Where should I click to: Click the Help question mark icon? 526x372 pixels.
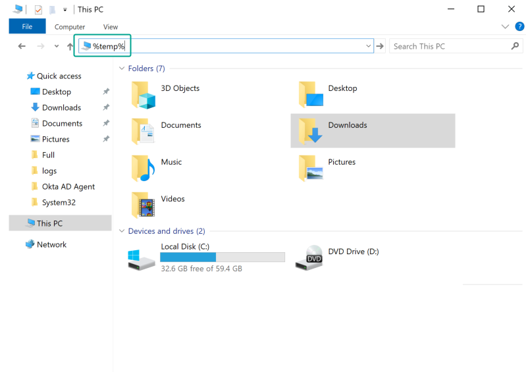(519, 27)
